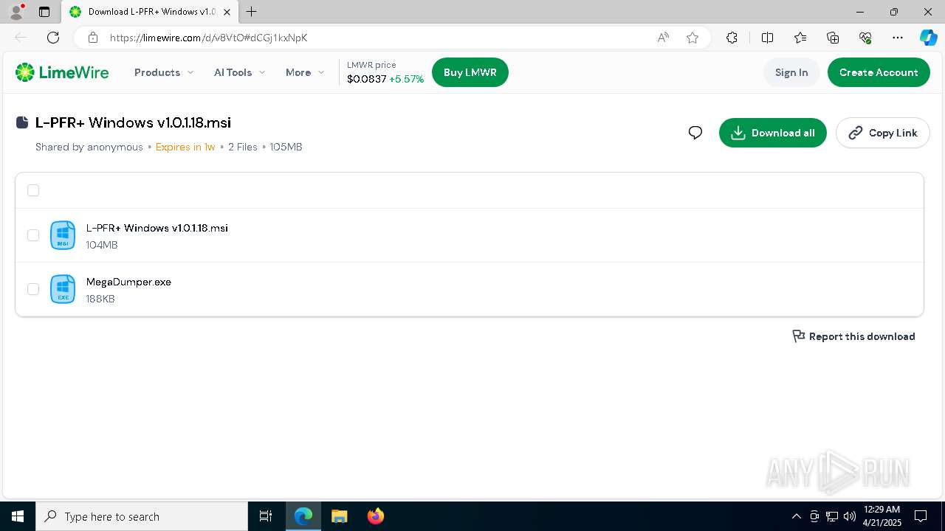Click the Download all button

773,133
